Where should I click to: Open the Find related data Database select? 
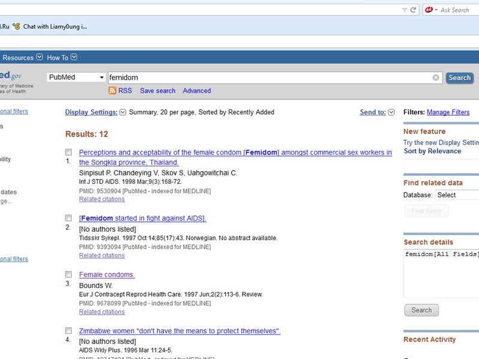pos(457,195)
